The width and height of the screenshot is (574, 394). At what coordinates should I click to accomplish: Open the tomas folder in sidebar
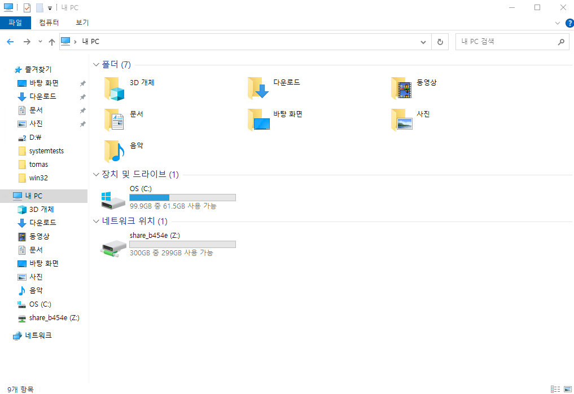(x=38, y=165)
